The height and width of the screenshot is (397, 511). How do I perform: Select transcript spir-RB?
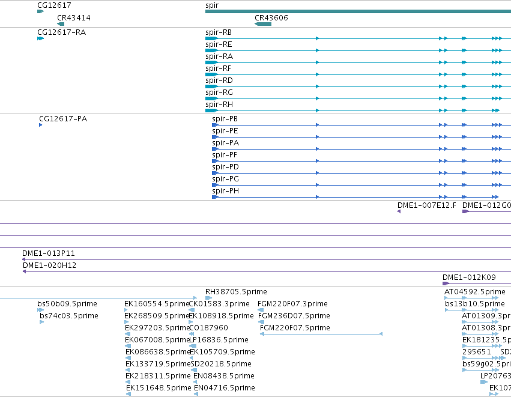point(219,32)
